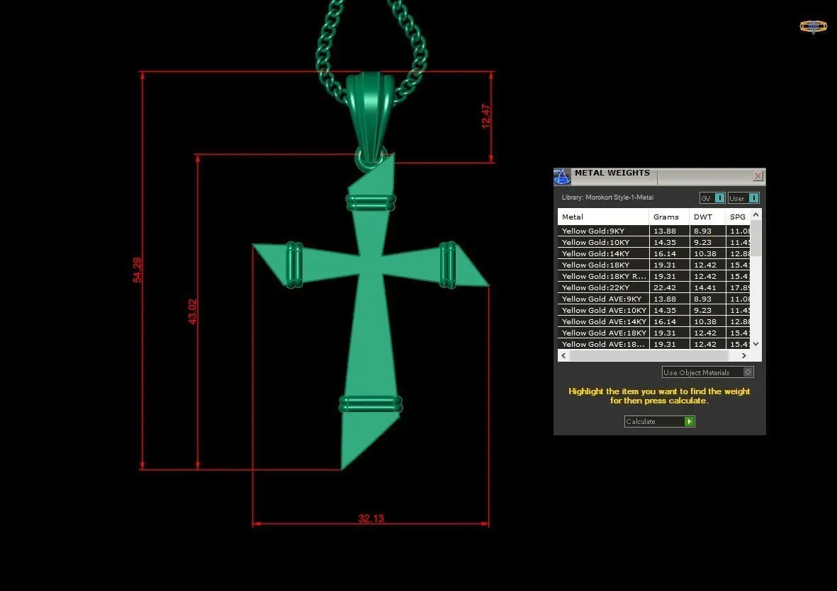Click the cross pendant model
Screen dimensions: 837x591
click(371, 311)
